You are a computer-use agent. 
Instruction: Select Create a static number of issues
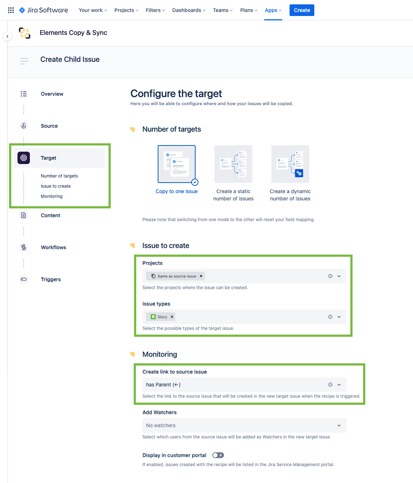(x=233, y=164)
